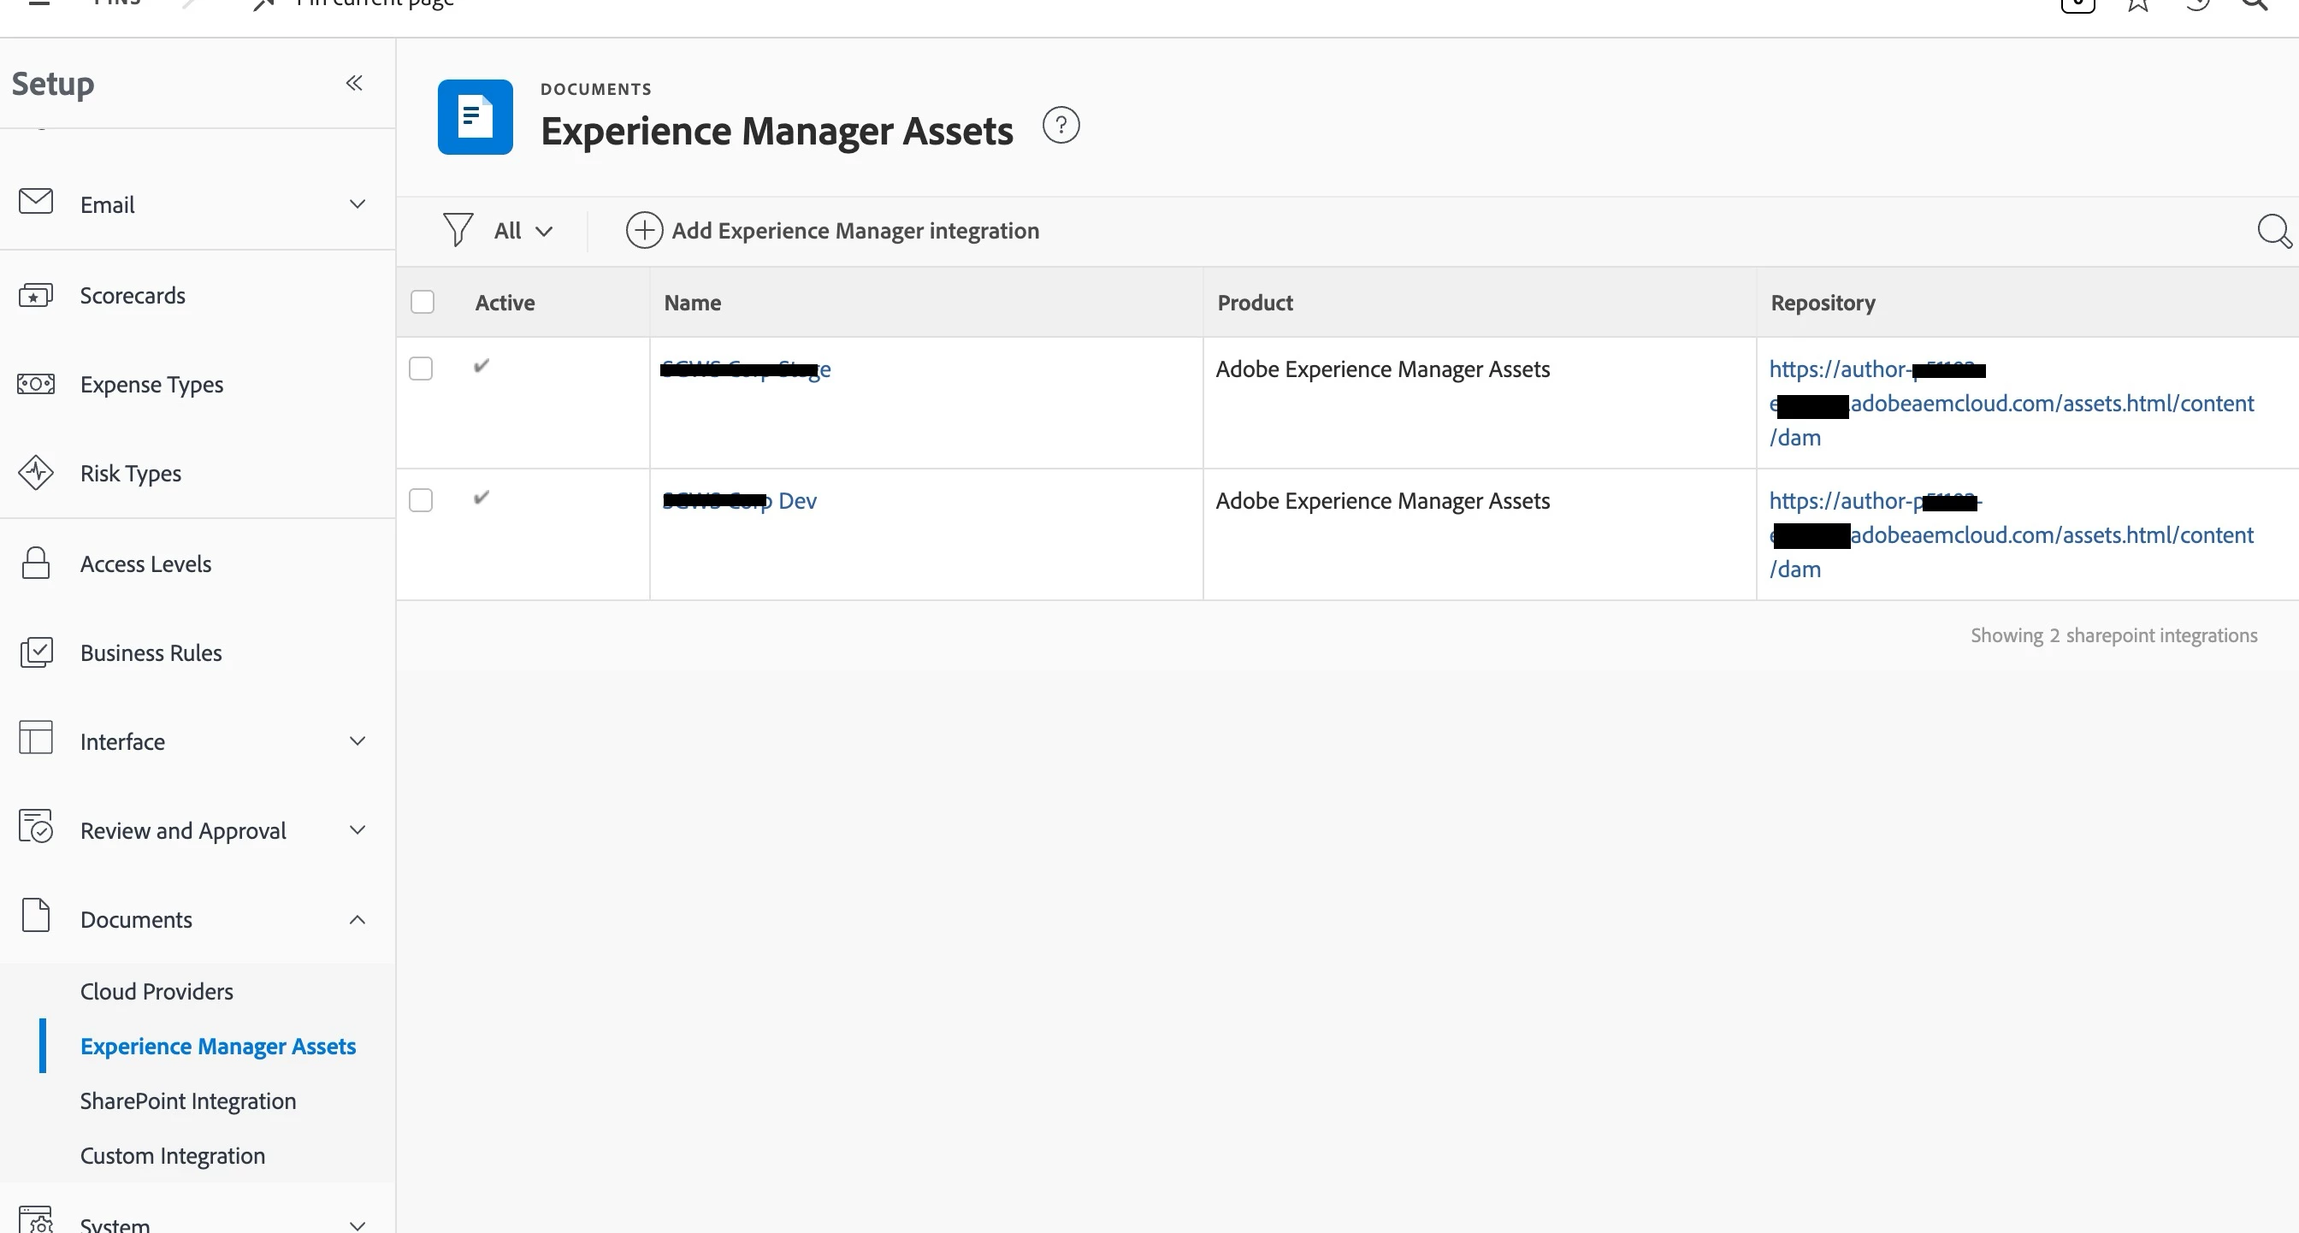Click the Business Rules icon
This screenshot has height=1233, width=2299.
[x=36, y=653]
